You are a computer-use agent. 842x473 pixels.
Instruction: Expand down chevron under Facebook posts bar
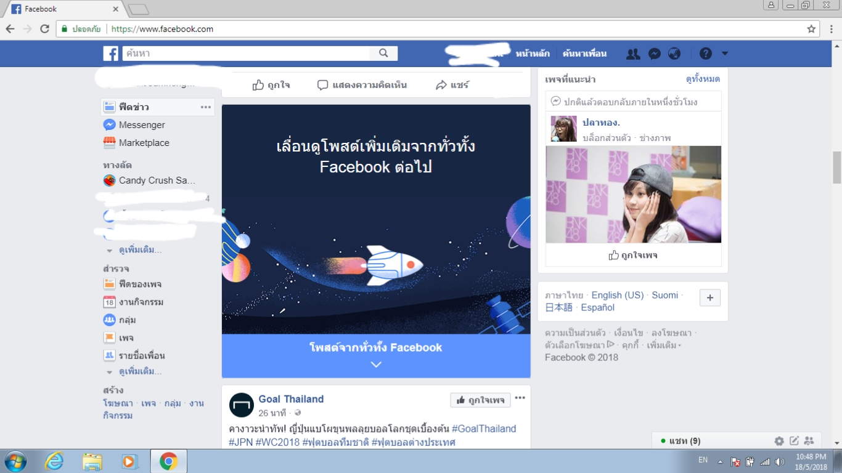point(376,365)
